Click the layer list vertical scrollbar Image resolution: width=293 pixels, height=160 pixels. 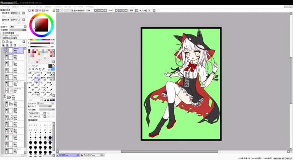[x=25, y=114]
